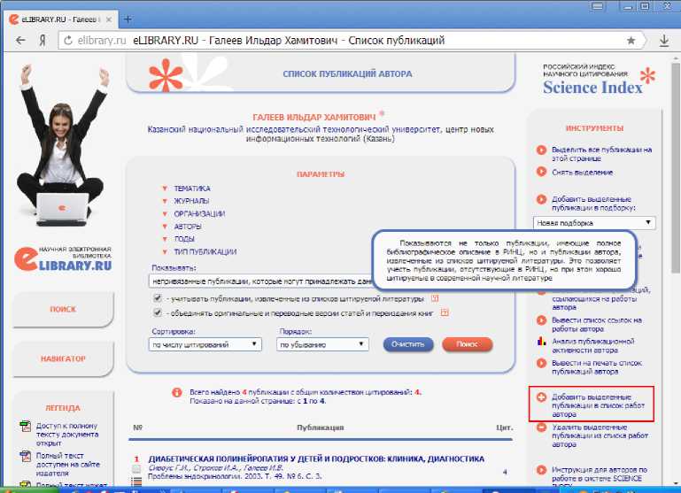Click the list icon under publication 1
The width and height of the screenshot is (681, 493).
pyautogui.click(x=136, y=481)
